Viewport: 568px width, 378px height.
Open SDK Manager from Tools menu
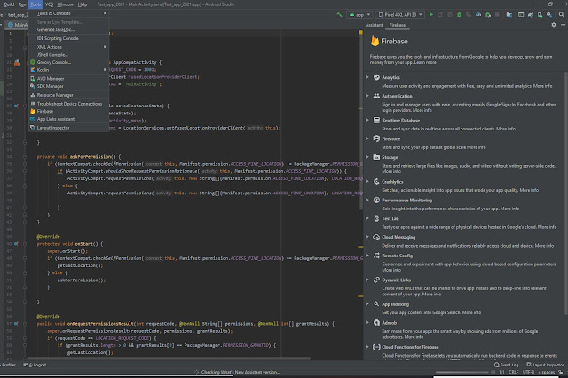click(x=51, y=86)
